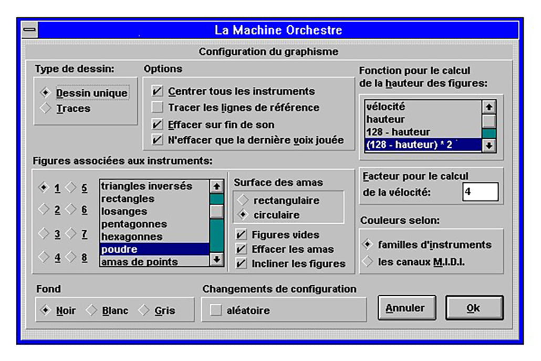541x361 pixels.
Task: Select the poudre figure entry
Action: 154,249
